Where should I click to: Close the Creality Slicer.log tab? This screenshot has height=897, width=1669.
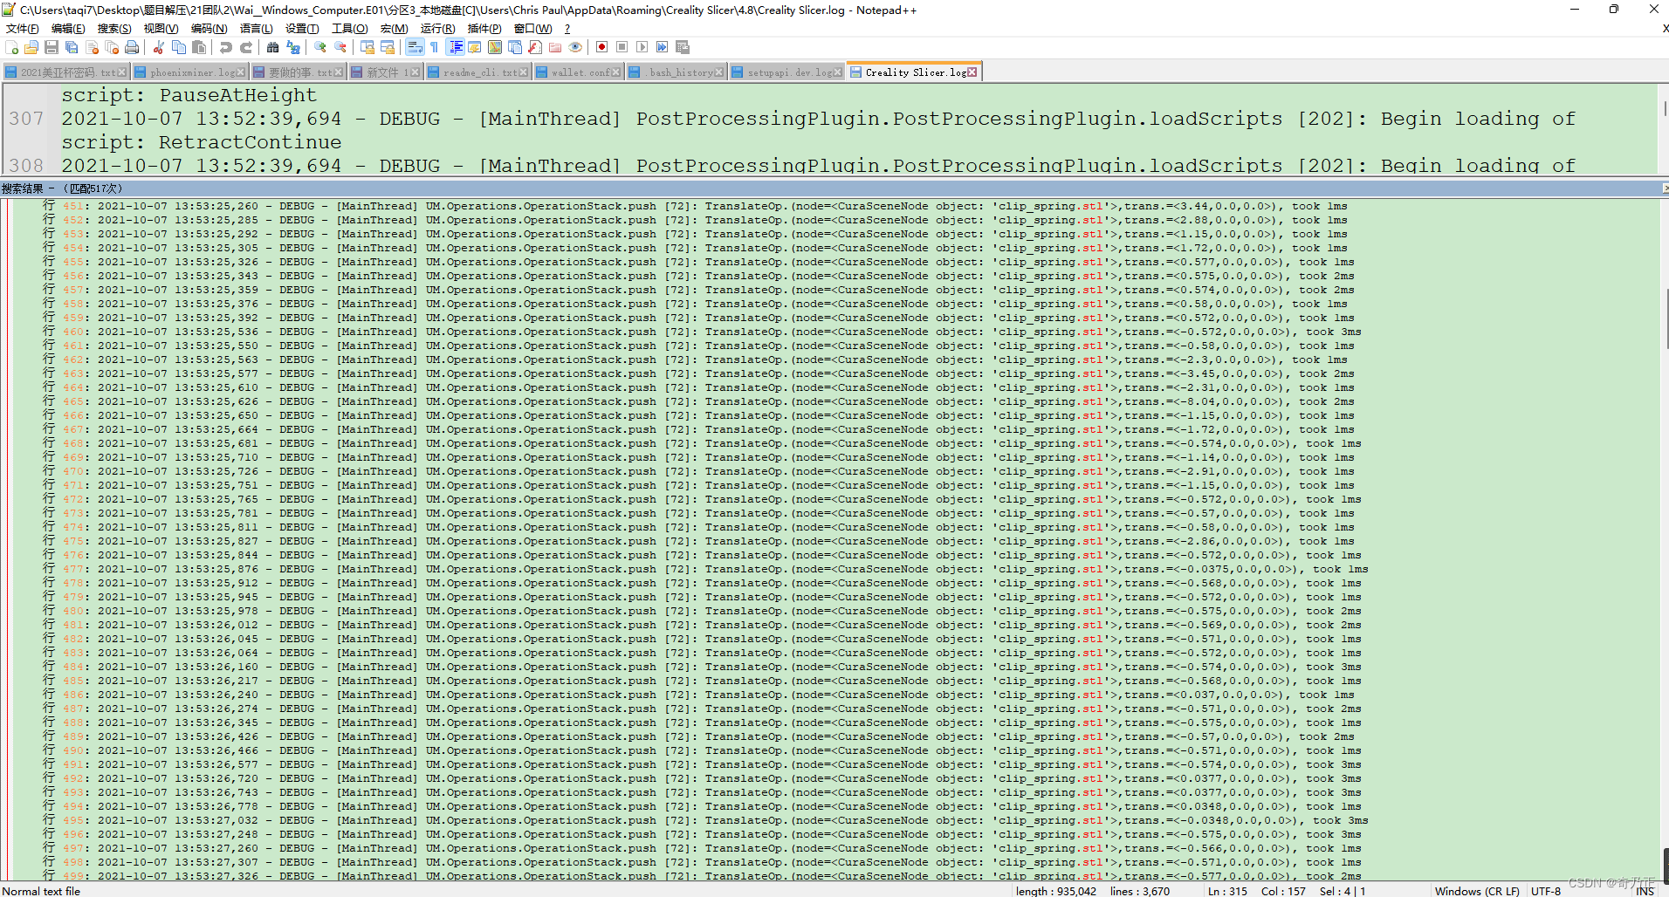point(972,72)
